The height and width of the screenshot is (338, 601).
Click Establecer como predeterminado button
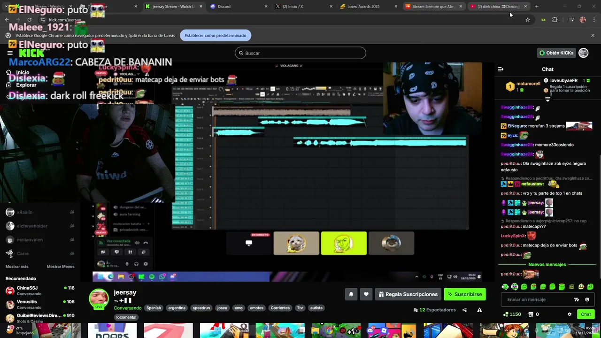pyautogui.click(x=216, y=35)
